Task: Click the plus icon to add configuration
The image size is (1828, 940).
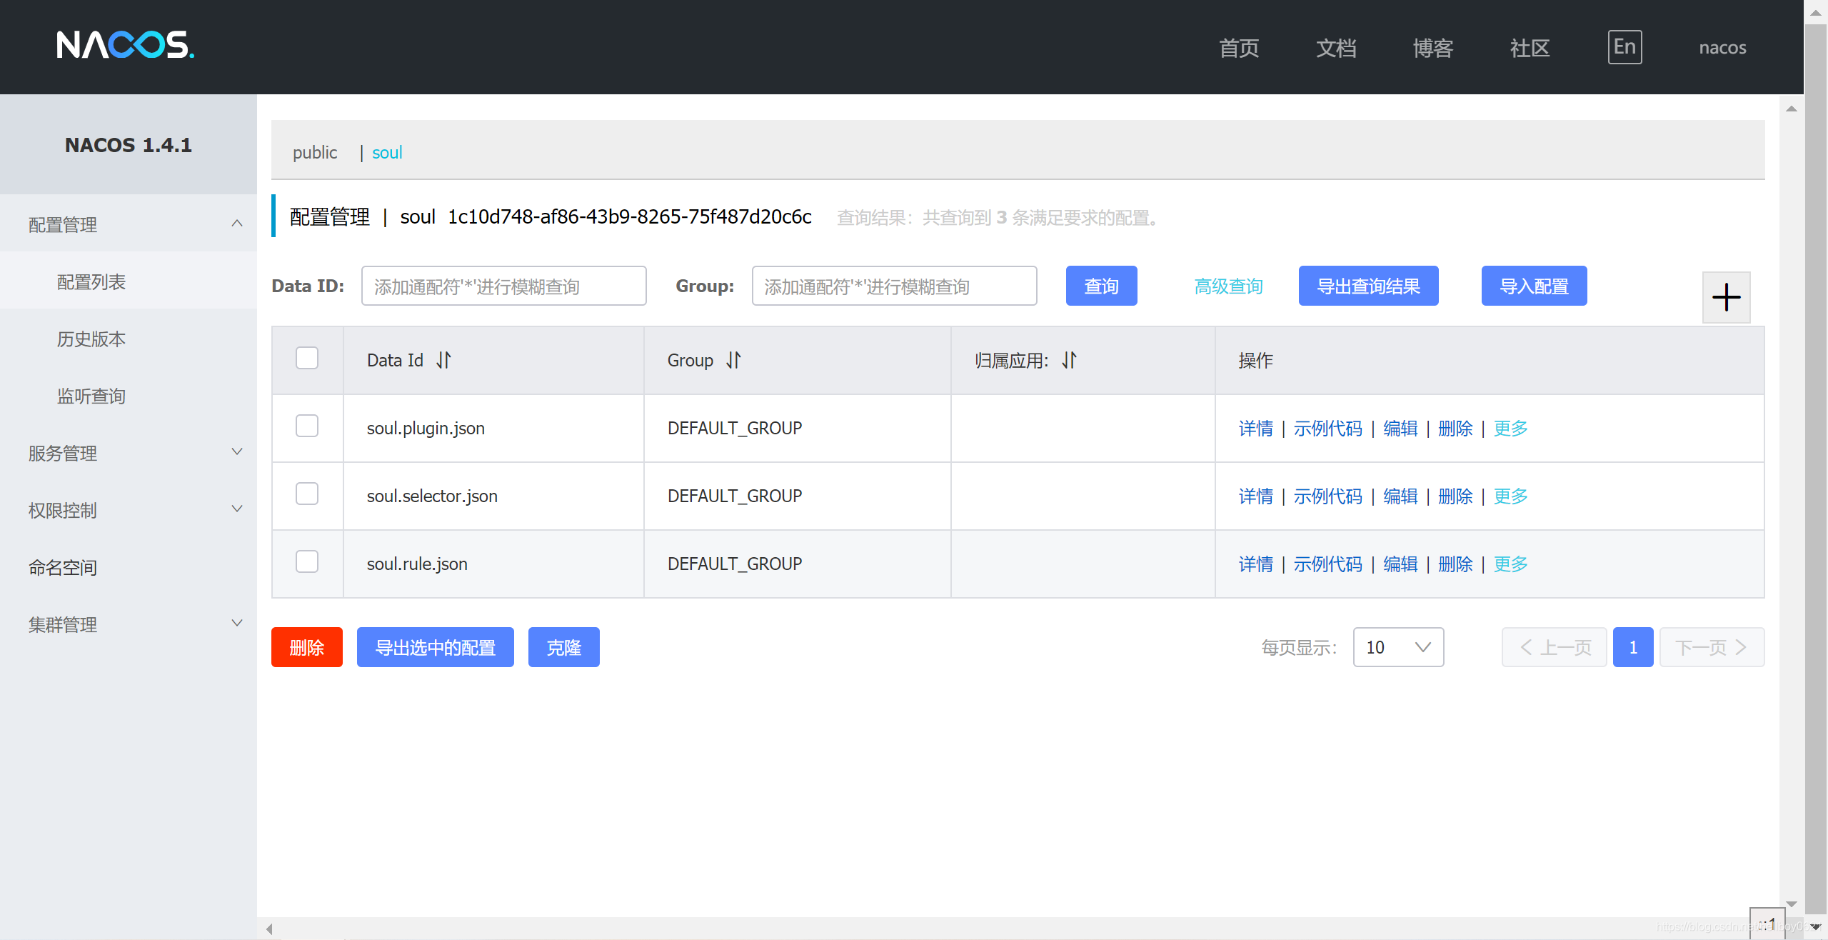Action: pos(1726,297)
